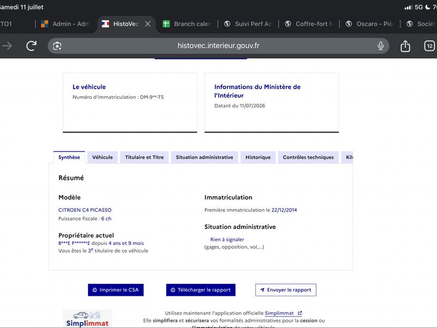Click the French flag favicon on HistoVec tab
Screen dimensions: 437x328
pyautogui.click(x=105, y=24)
